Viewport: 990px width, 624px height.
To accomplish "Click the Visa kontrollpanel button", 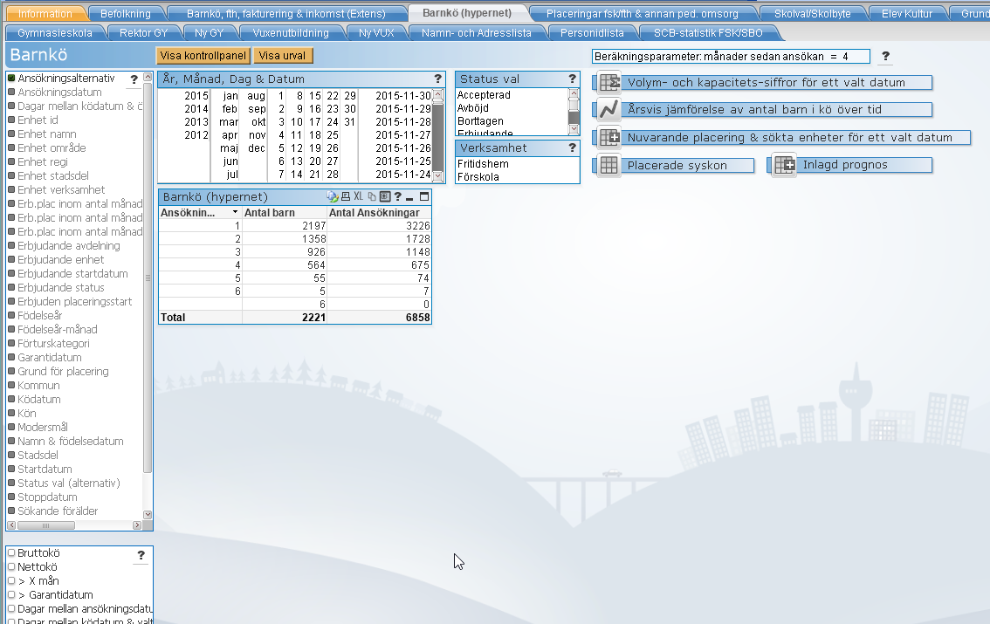I will click(x=203, y=56).
